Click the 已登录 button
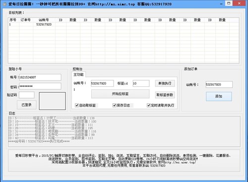Viewport: 248px width, 182px height. [x=27, y=105]
